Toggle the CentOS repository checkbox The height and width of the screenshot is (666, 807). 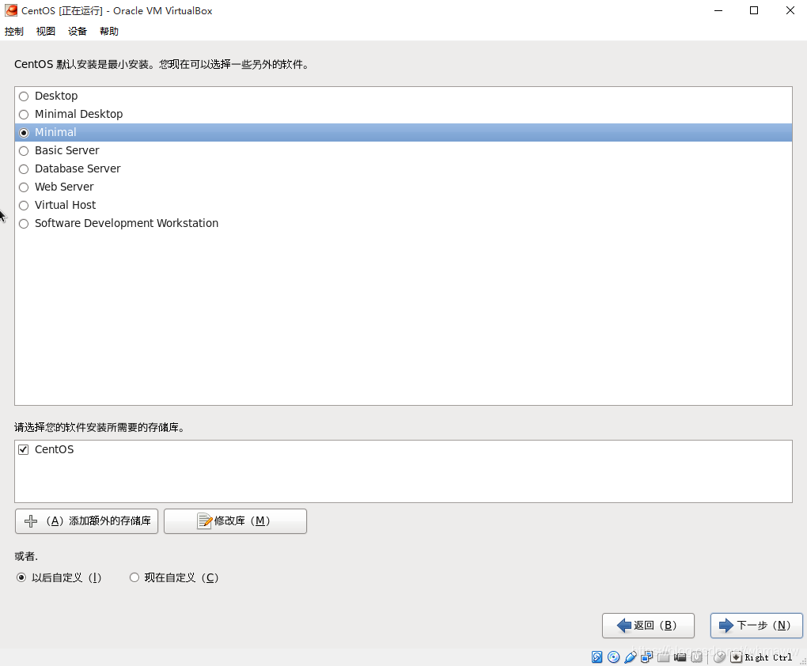(23, 450)
